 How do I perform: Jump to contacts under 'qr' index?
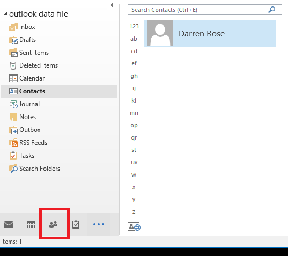coord(134,137)
